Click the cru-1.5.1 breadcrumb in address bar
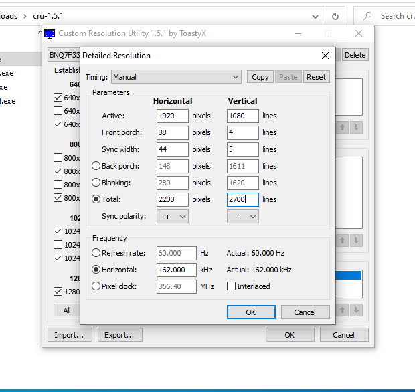 (x=48, y=15)
